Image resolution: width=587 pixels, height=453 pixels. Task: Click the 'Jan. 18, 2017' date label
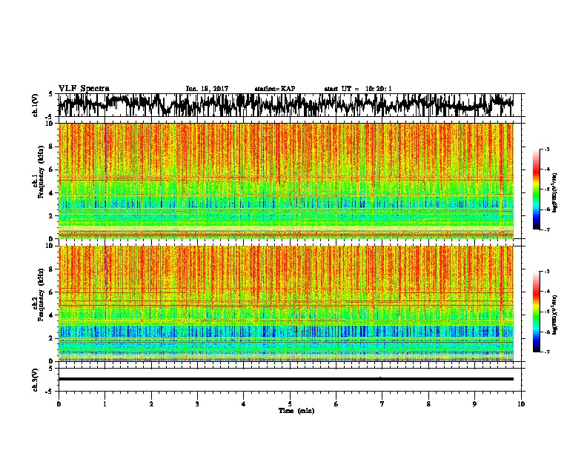[x=207, y=89]
